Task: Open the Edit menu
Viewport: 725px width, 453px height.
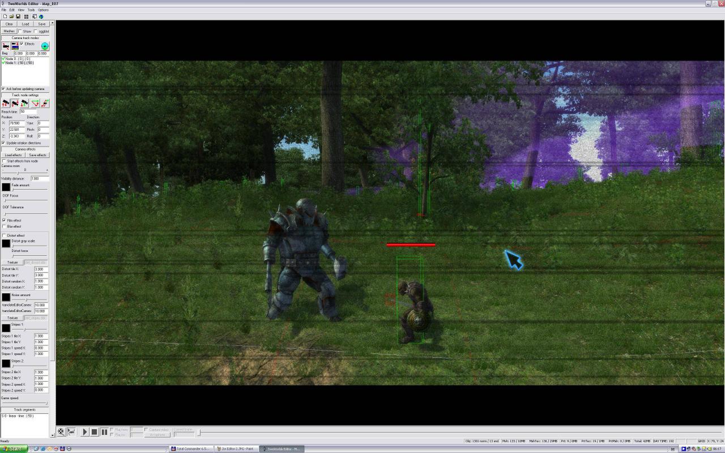Action: [x=12, y=10]
